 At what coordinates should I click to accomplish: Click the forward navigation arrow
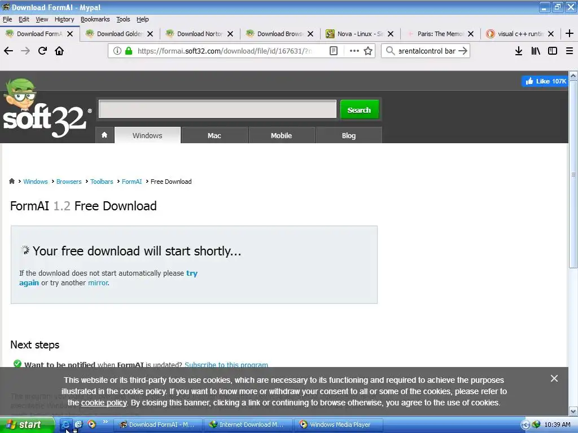25,51
